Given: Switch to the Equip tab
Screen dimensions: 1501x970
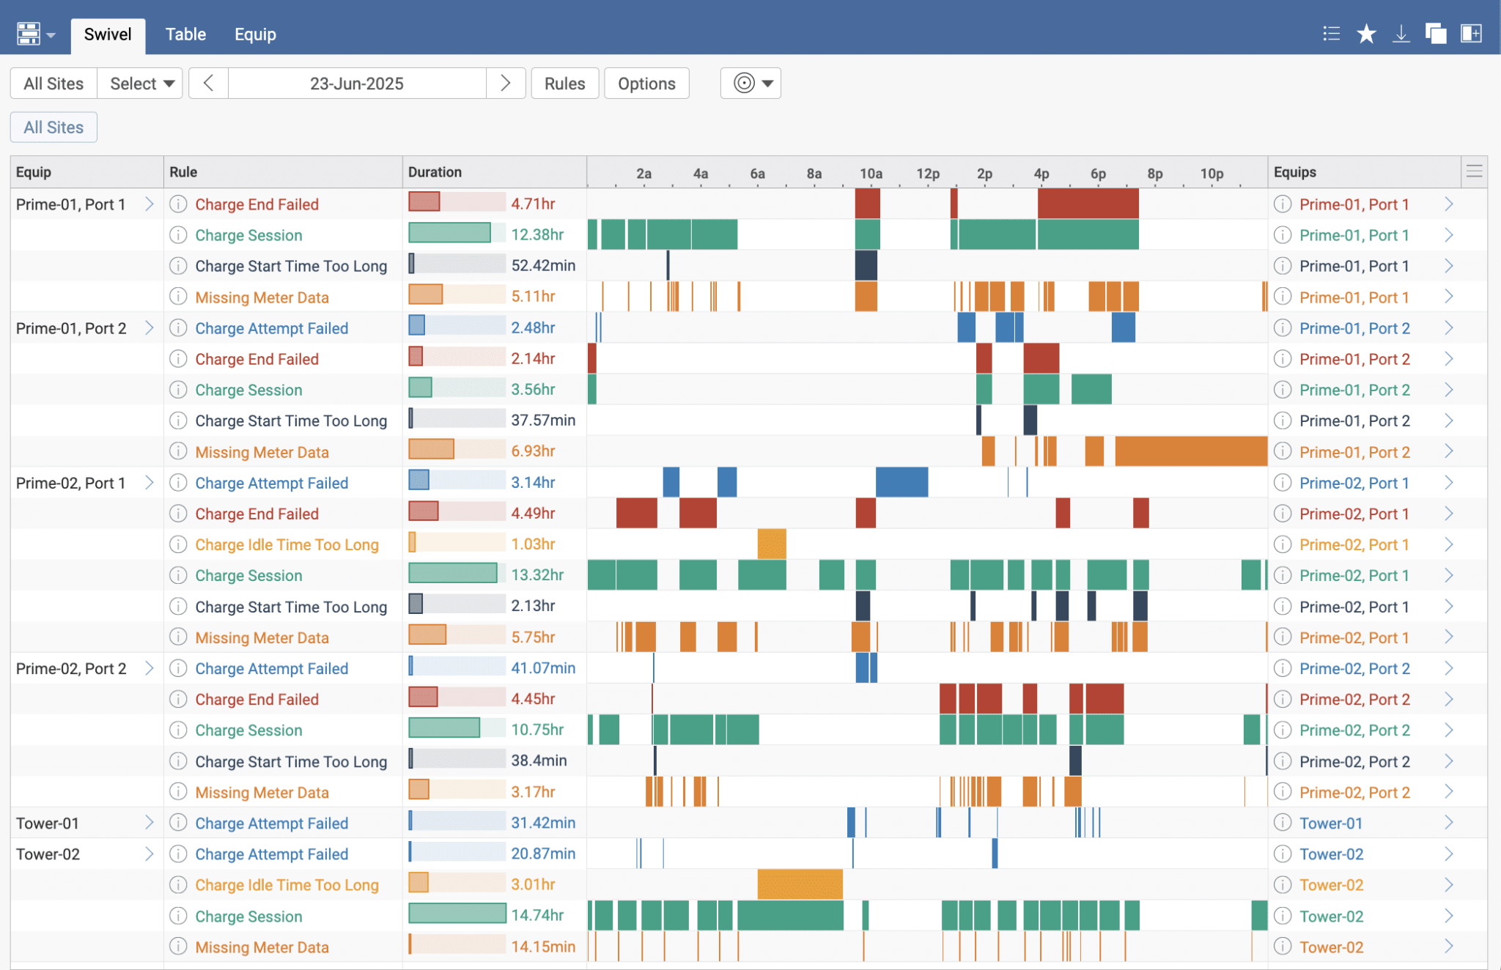Looking at the screenshot, I should 255,34.
